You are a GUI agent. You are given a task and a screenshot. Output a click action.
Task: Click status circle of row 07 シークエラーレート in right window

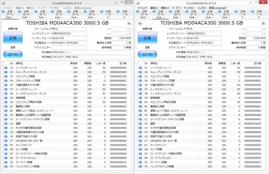tap(141, 89)
